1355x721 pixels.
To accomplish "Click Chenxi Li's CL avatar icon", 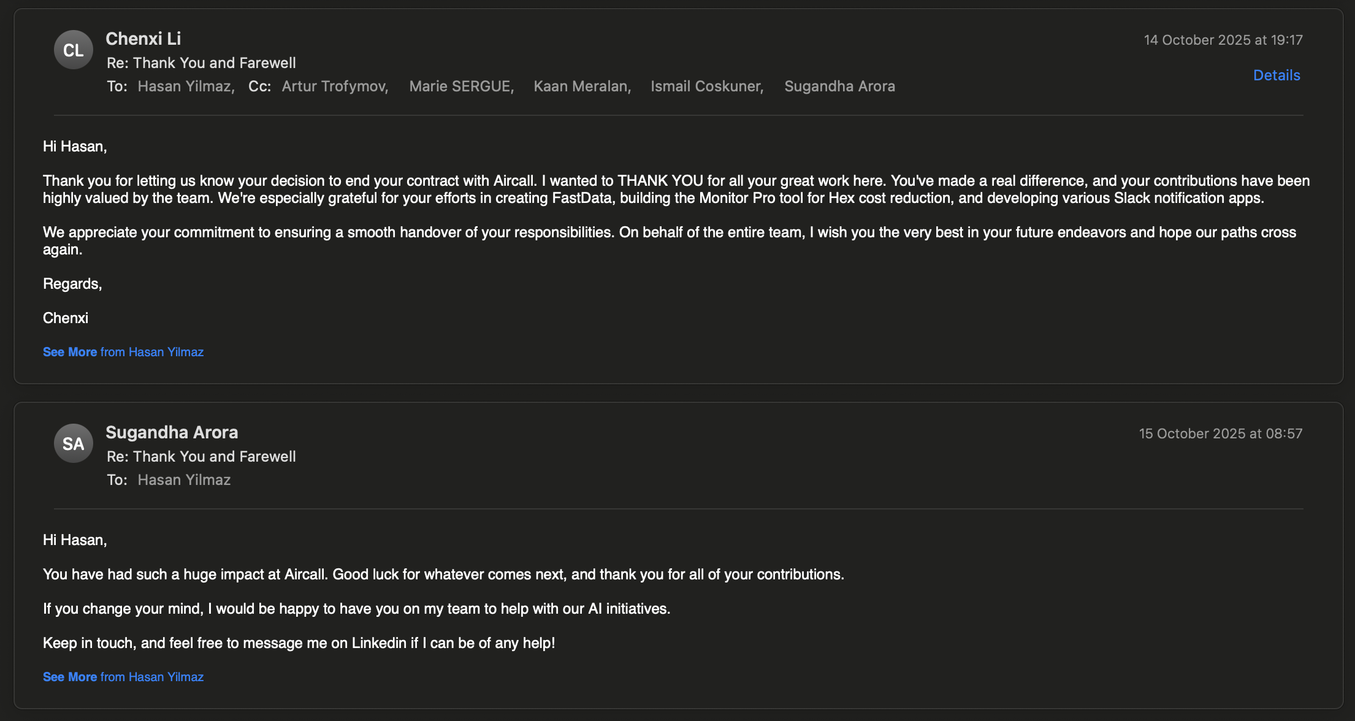I will point(74,50).
